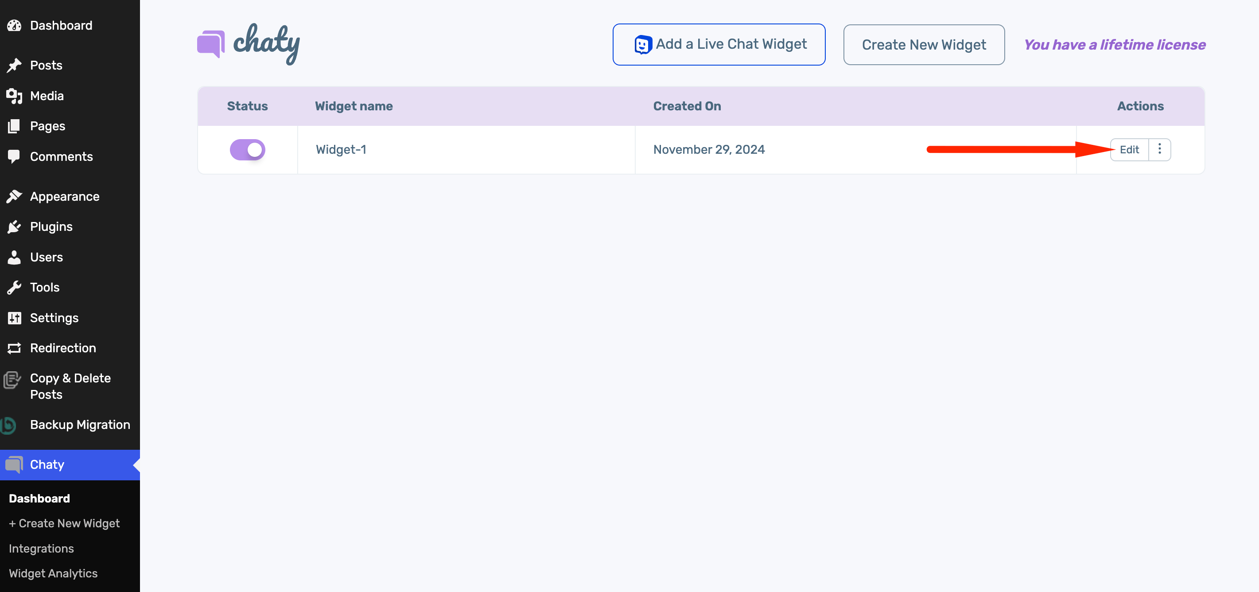
Task: Select the Posts pushpin icon
Action: point(14,65)
